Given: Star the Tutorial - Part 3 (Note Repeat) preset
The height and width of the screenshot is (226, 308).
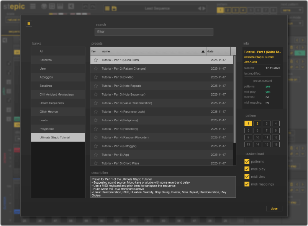Looking at the screenshot, I should pyautogui.click(x=95, y=86).
